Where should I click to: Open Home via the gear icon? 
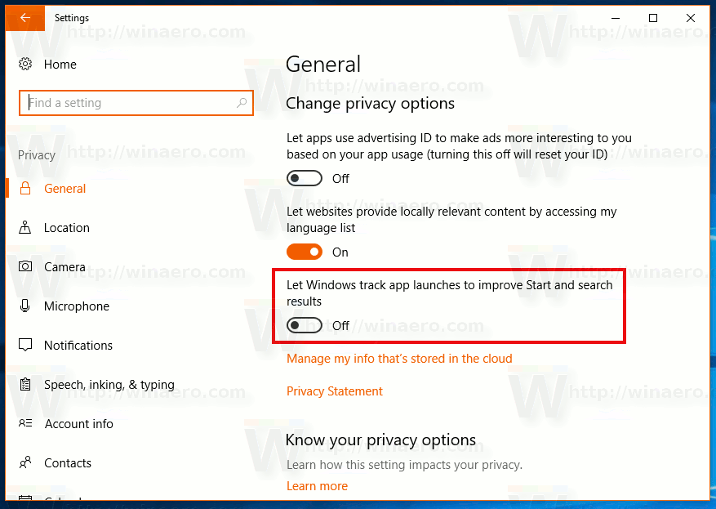pos(25,64)
